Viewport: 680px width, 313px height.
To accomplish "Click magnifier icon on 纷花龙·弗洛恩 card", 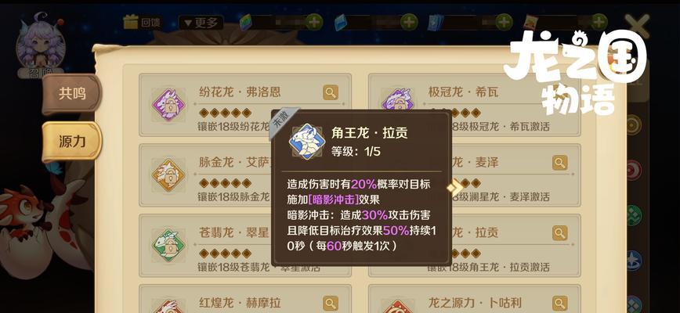I will pyautogui.click(x=331, y=92).
